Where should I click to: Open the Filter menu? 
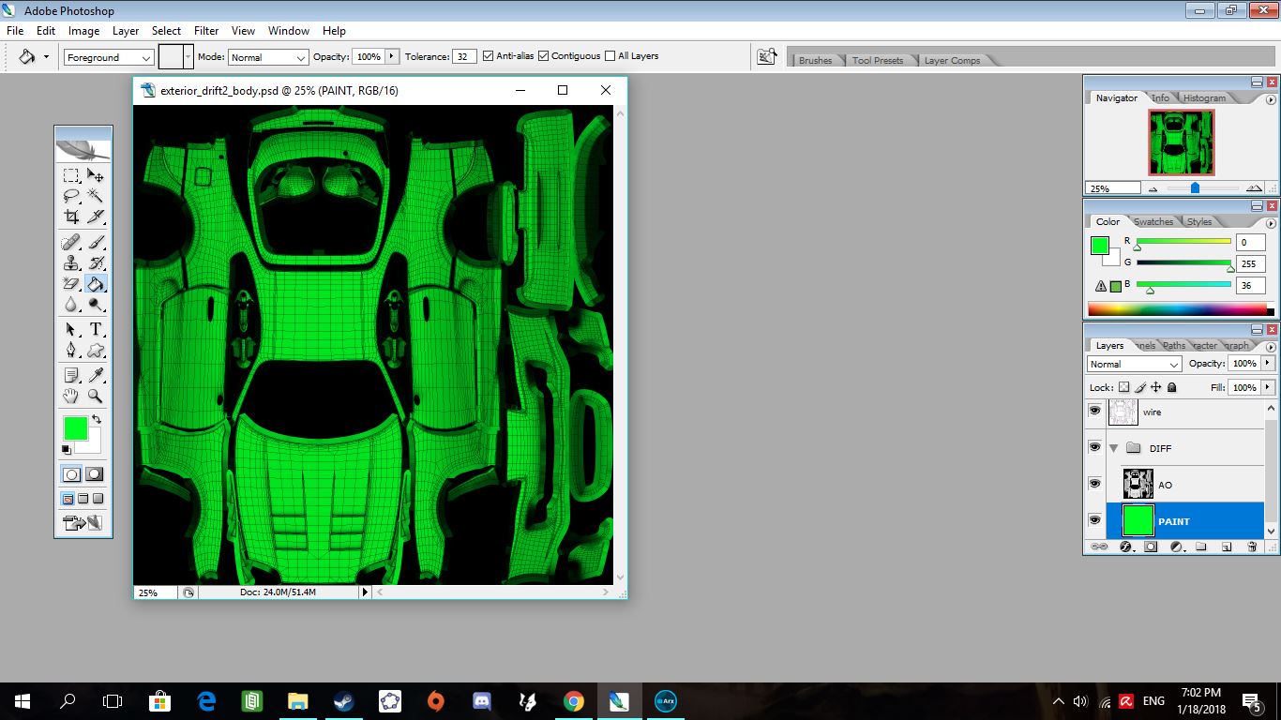(x=206, y=31)
